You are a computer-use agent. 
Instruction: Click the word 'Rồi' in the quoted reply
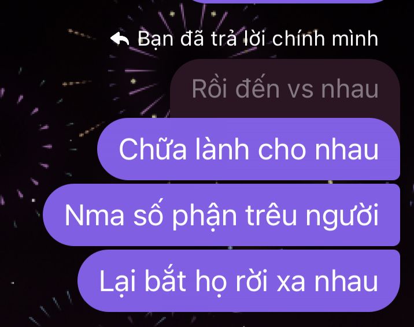coord(209,88)
